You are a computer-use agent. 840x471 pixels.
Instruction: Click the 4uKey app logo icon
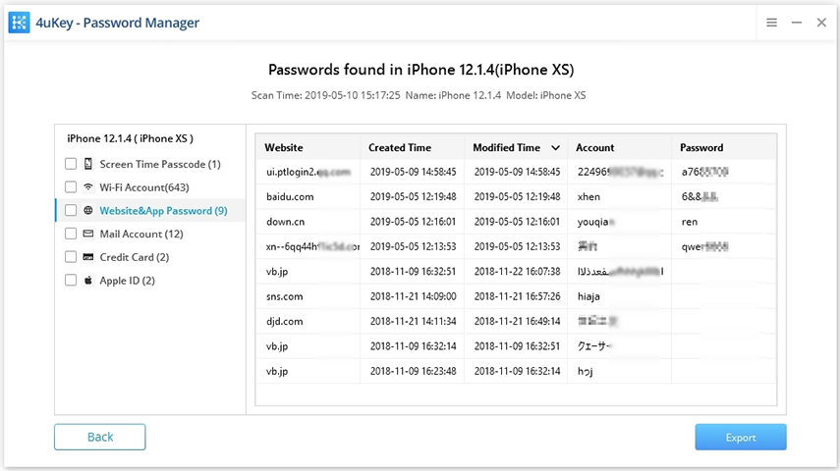coord(20,23)
